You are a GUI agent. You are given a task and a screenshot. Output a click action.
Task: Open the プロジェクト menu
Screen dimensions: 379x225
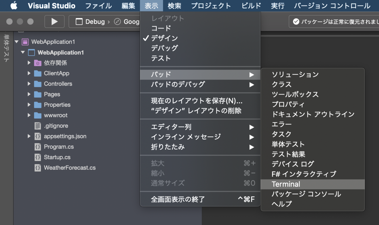(x=211, y=6)
